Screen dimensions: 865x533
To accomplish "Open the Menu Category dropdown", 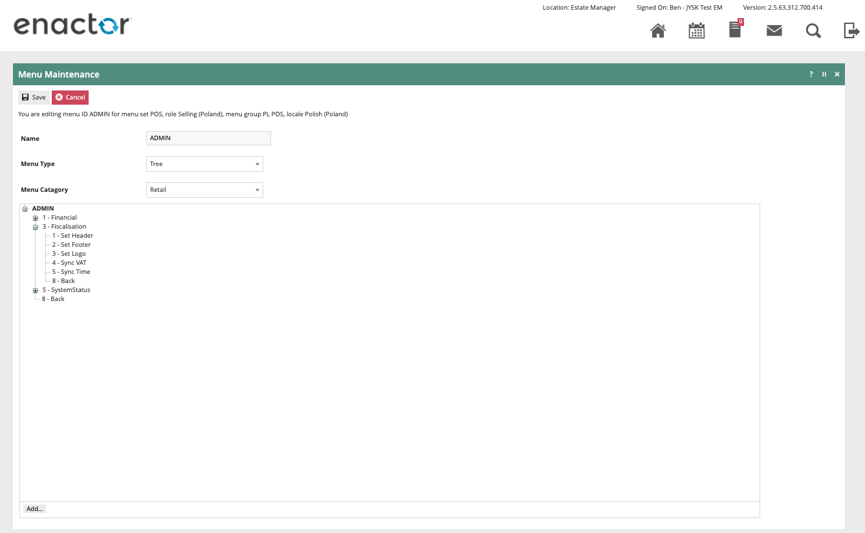I will click(204, 190).
